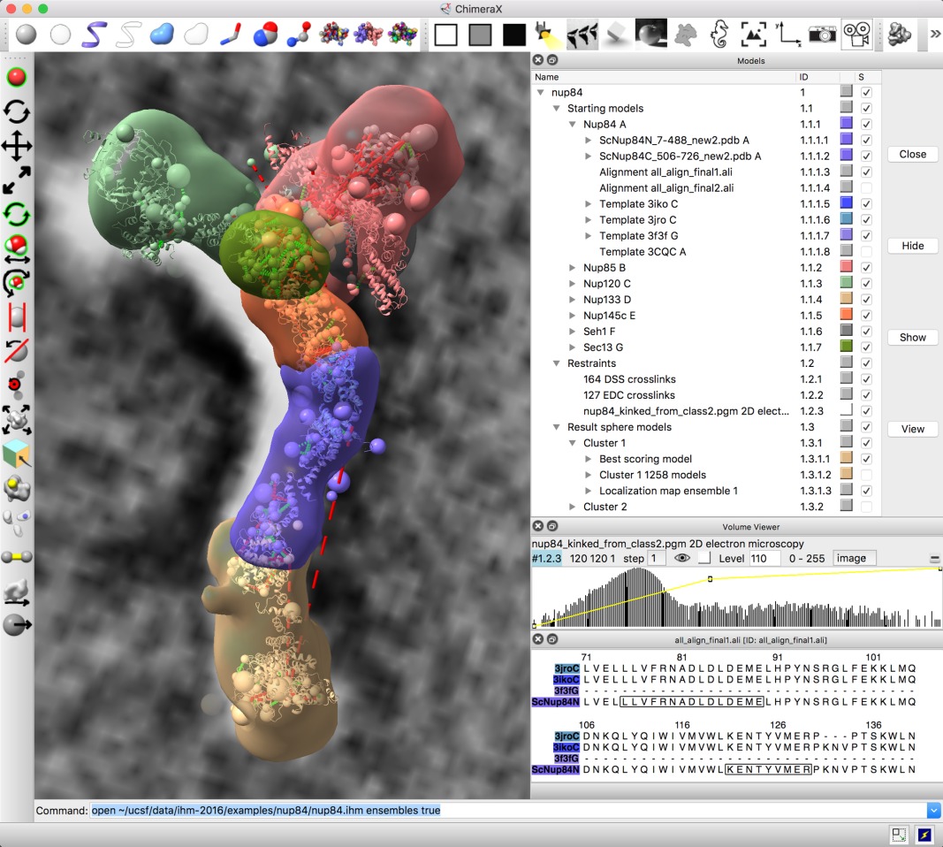Expand the Cluster 2 node
This screenshot has width=943, height=847.
point(573,507)
